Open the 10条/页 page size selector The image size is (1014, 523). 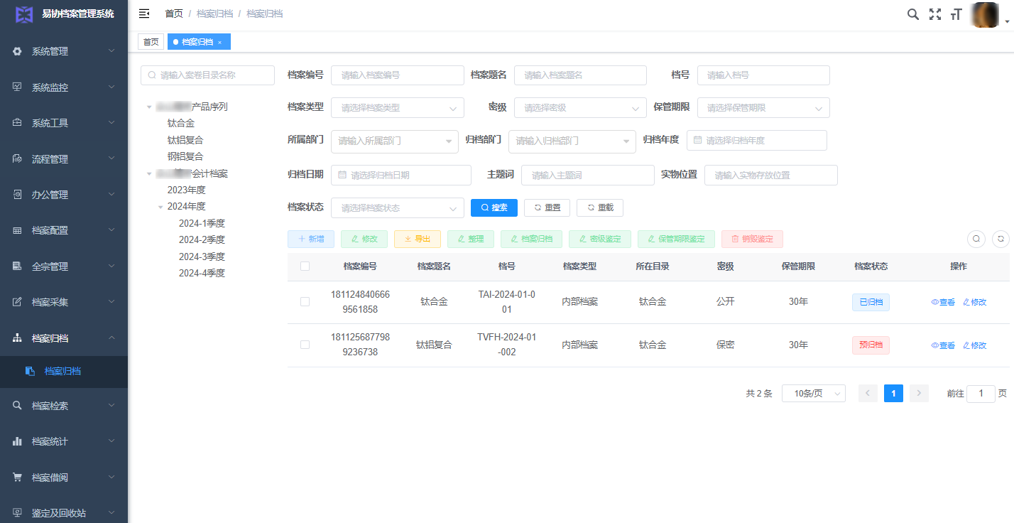tap(813, 394)
